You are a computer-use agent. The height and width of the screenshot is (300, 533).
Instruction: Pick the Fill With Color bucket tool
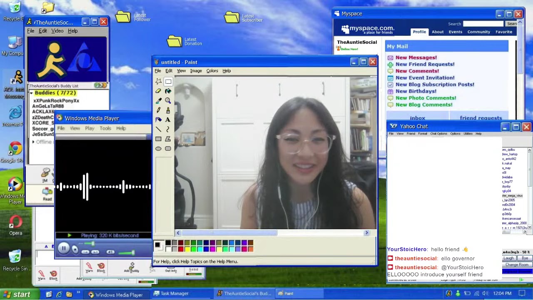coord(168,91)
